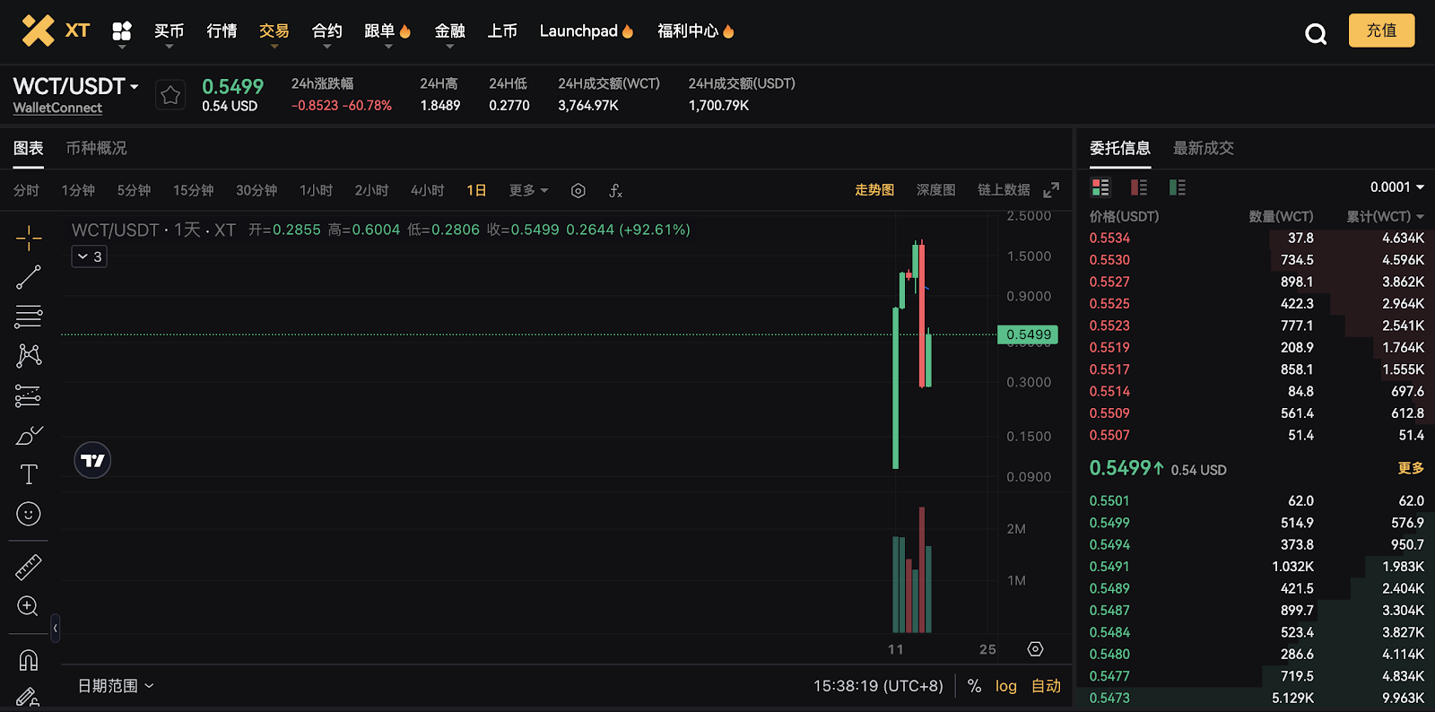The image size is (1435, 712).
Task: Open the emoji sticker tool
Action: click(29, 514)
